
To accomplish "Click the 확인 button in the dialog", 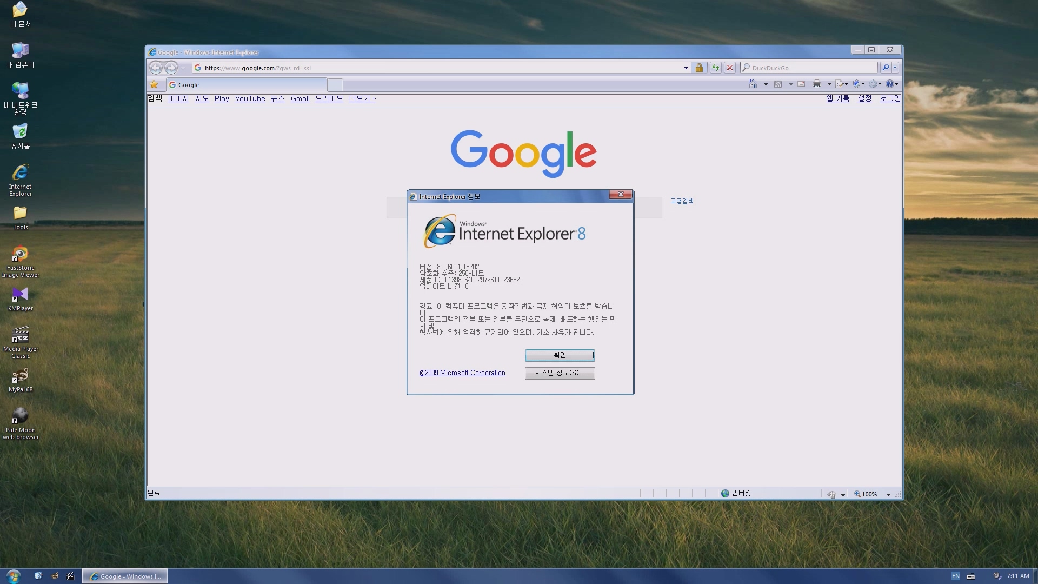I will point(560,355).
